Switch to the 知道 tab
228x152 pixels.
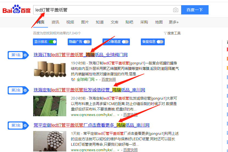coord(100,22)
